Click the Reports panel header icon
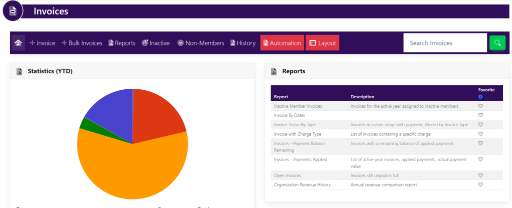This screenshot has height=208, width=512. pyautogui.click(x=274, y=71)
